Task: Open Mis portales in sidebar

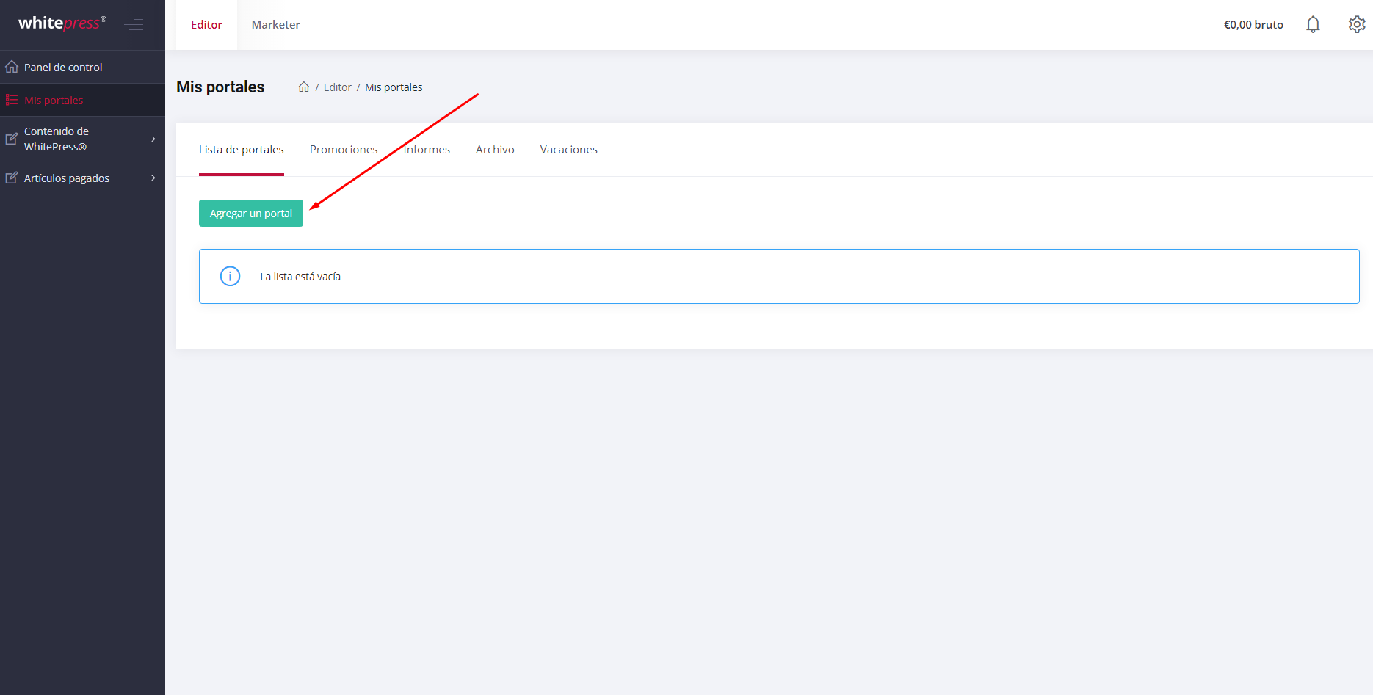Action: 82,100
